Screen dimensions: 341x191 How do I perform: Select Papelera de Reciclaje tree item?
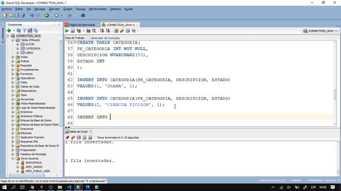[33, 154]
